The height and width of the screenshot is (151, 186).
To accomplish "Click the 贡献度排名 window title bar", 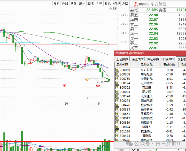I will (x=150, y=53).
